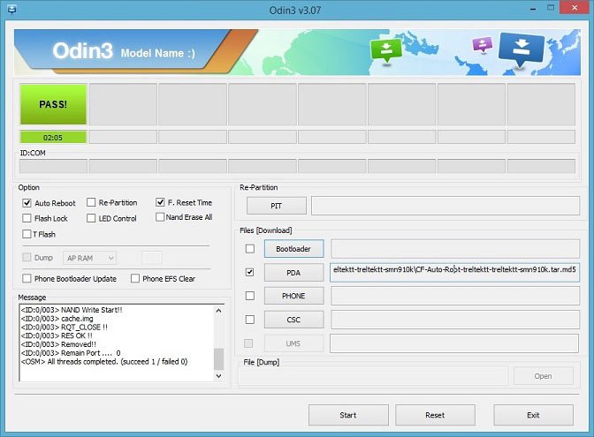The width and height of the screenshot is (594, 437).
Task: Tick the checkbox next to CSC button
Action: [x=249, y=320]
